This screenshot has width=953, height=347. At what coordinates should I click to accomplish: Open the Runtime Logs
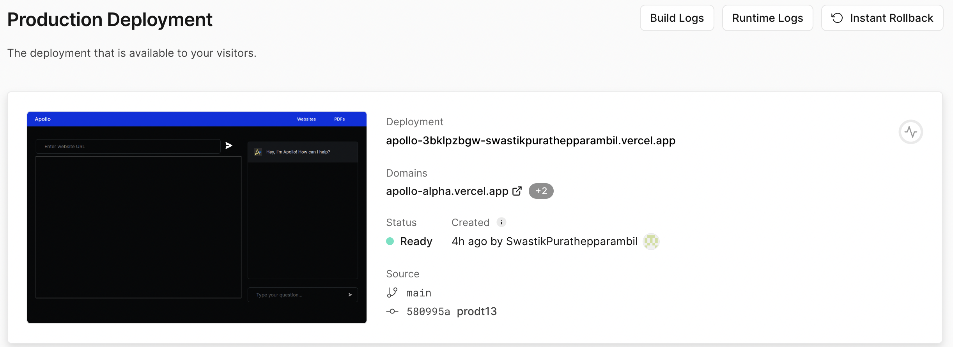[767, 18]
